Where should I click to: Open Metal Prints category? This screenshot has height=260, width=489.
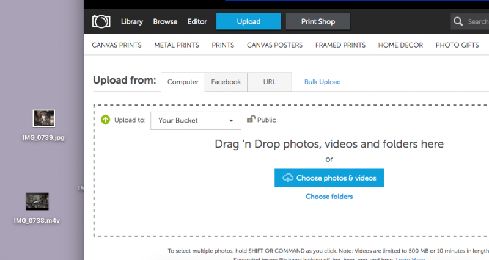point(177,45)
